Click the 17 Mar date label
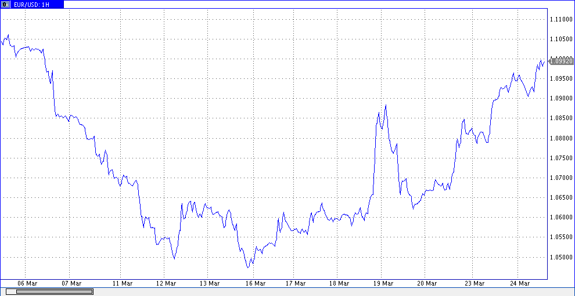Screen dimensions: 575x296 [x=296, y=284]
